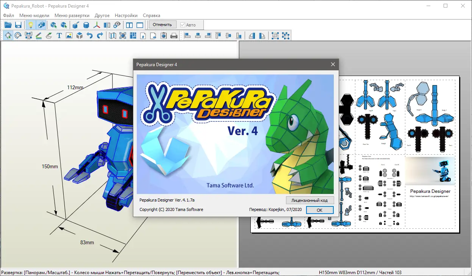The height and width of the screenshot is (276, 472).
Task: Toggle the light bulb lighting icon
Action: tap(31, 25)
